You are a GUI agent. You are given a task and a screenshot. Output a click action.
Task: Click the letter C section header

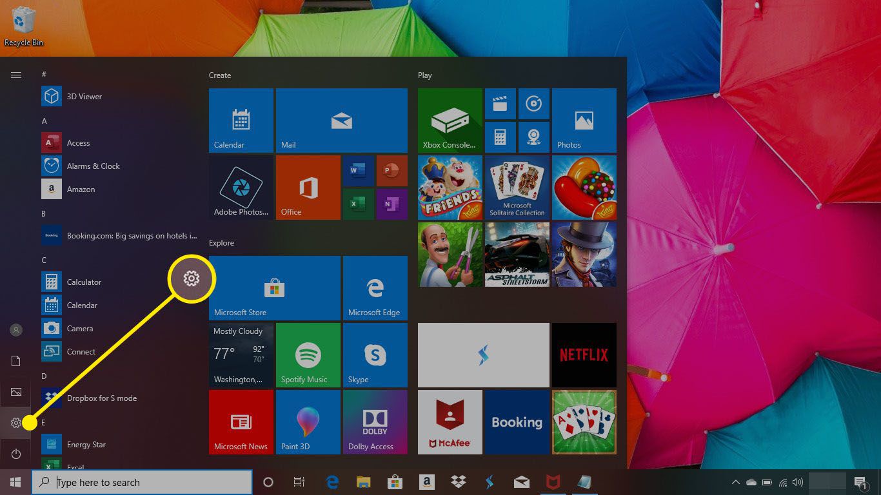pos(45,260)
